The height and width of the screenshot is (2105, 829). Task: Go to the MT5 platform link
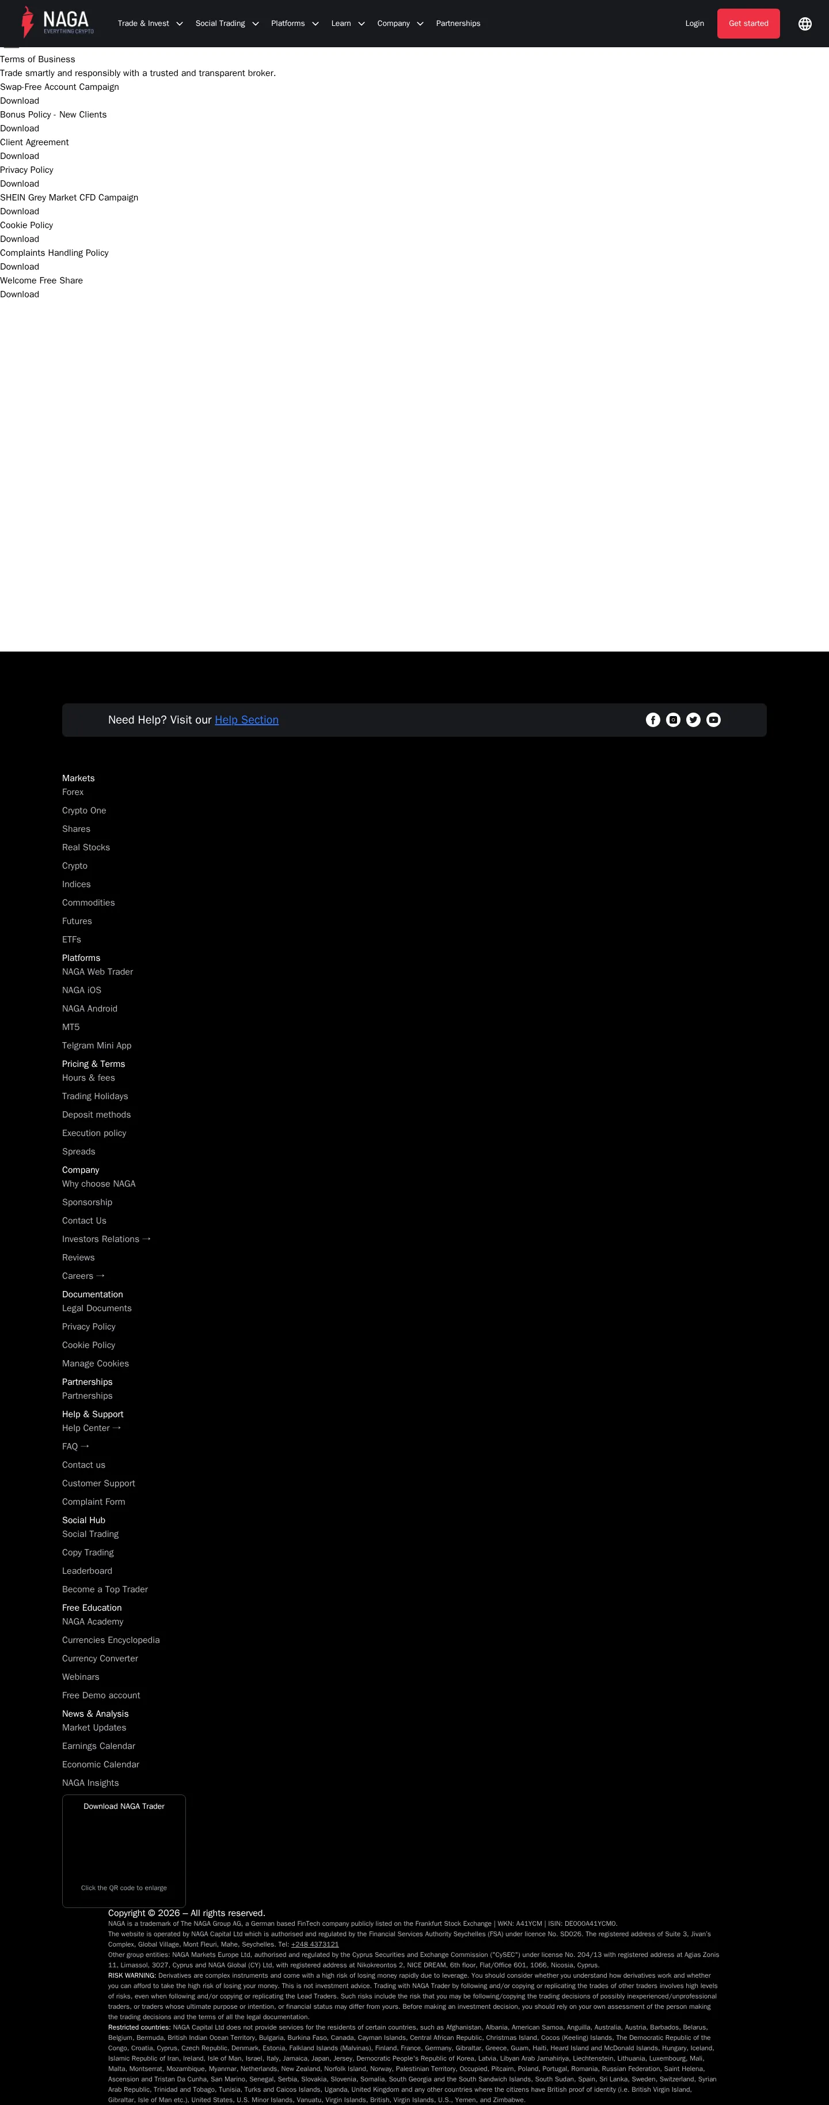point(71,1027)
